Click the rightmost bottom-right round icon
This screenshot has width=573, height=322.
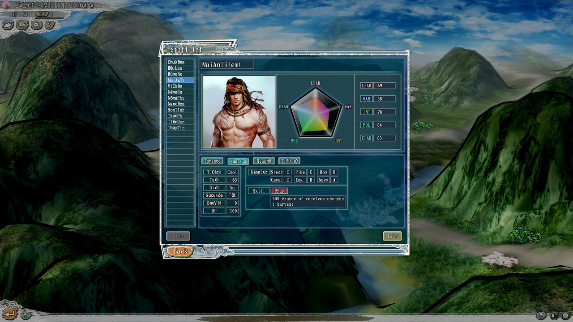tap(565, 316)
